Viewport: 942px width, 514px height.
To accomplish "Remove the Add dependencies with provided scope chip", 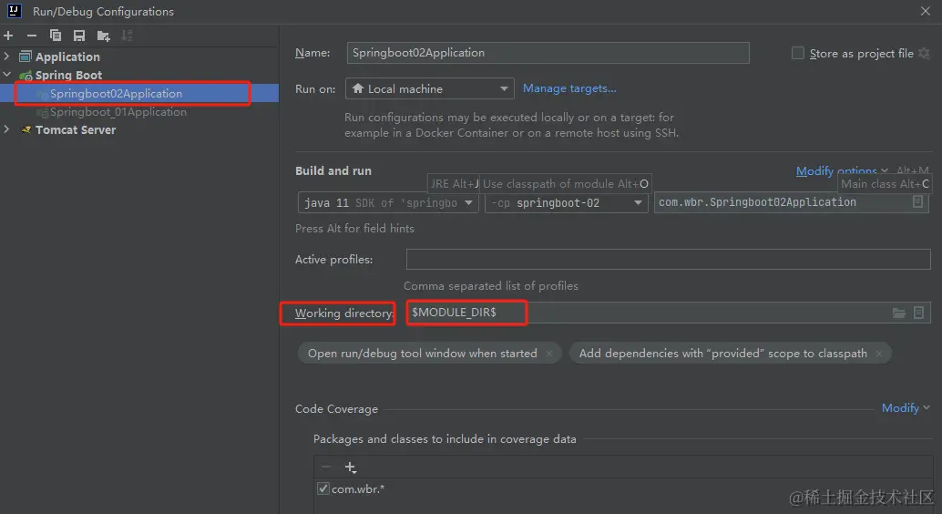I will [879, 354].
